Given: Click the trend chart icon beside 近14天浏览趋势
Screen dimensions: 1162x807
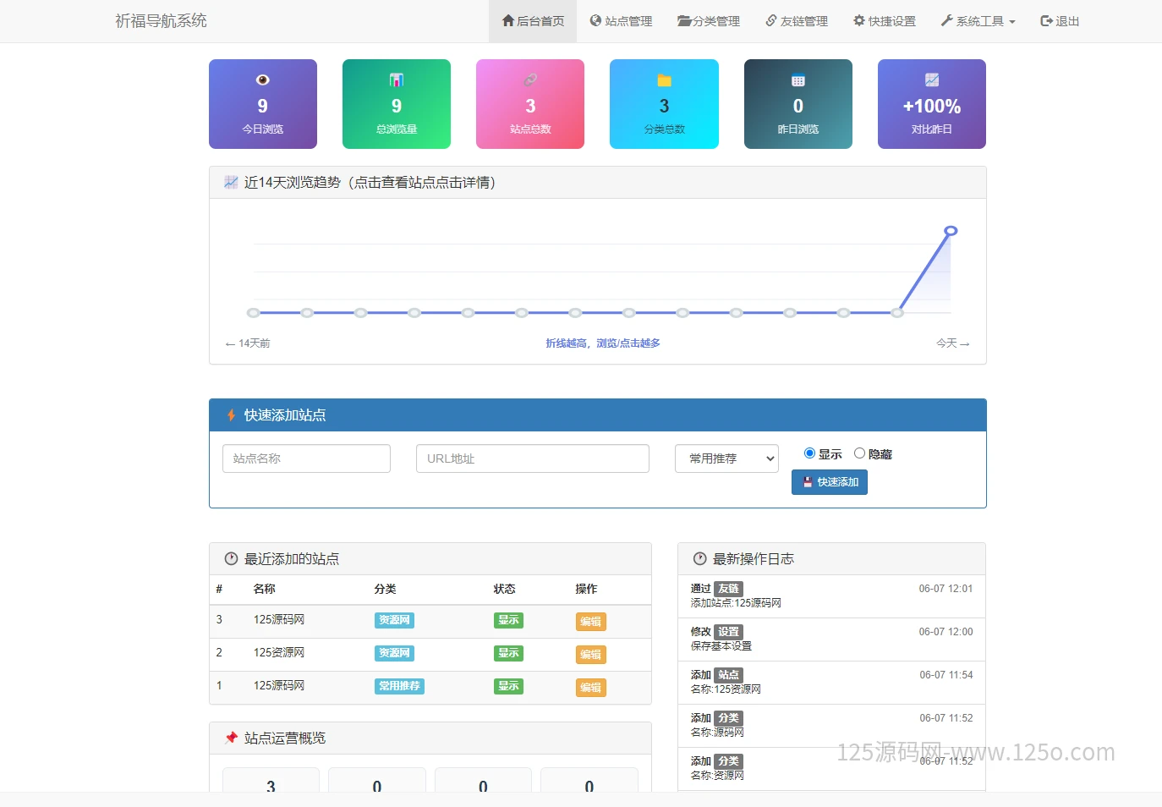Looking at the screenshot, I should coord(231,182).
